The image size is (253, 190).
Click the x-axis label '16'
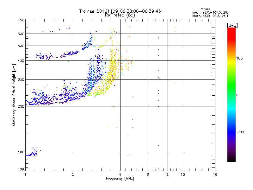point(215,174)
